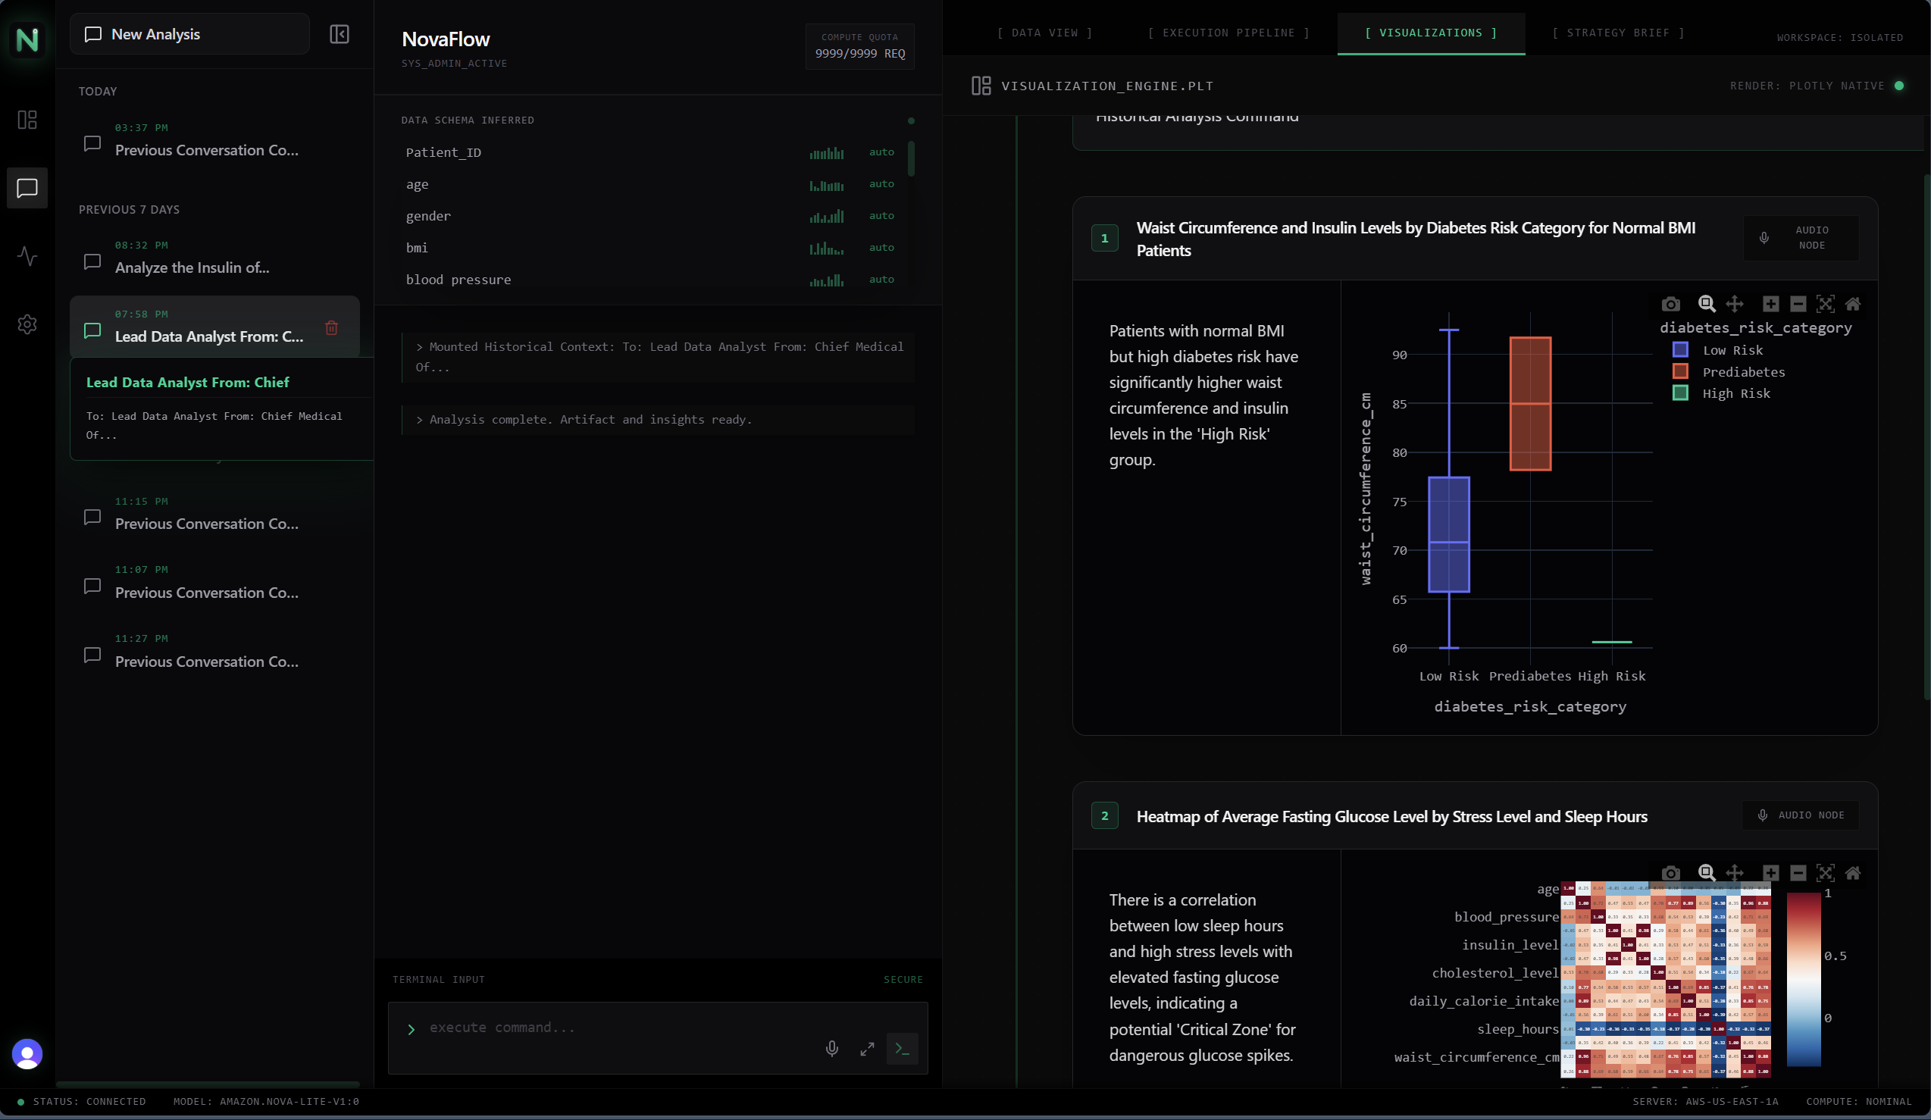Delete the Lead Data Analyst conversation
This screenshot has width=1931, height=1120.
tap(331, 328)
